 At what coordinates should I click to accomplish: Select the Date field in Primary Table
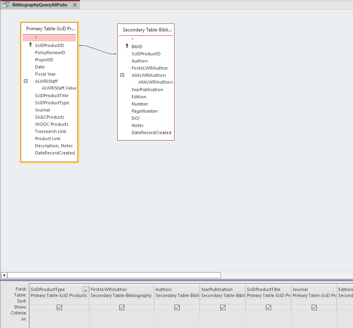(x=40, y=67)
